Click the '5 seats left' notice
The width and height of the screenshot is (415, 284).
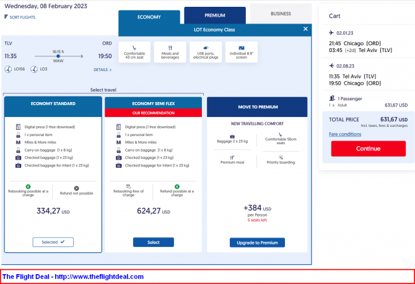pyautogui.click(x=257, y=220)
